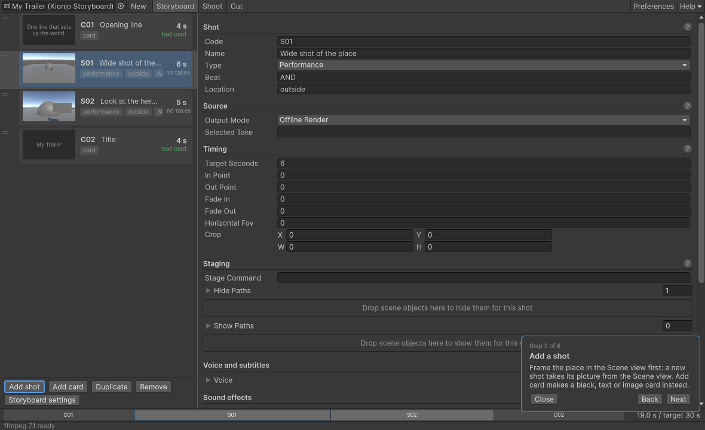Open Storyboard settings
Image resolution: width=705 pixels, height=430 pixels.
pos(42,400)
